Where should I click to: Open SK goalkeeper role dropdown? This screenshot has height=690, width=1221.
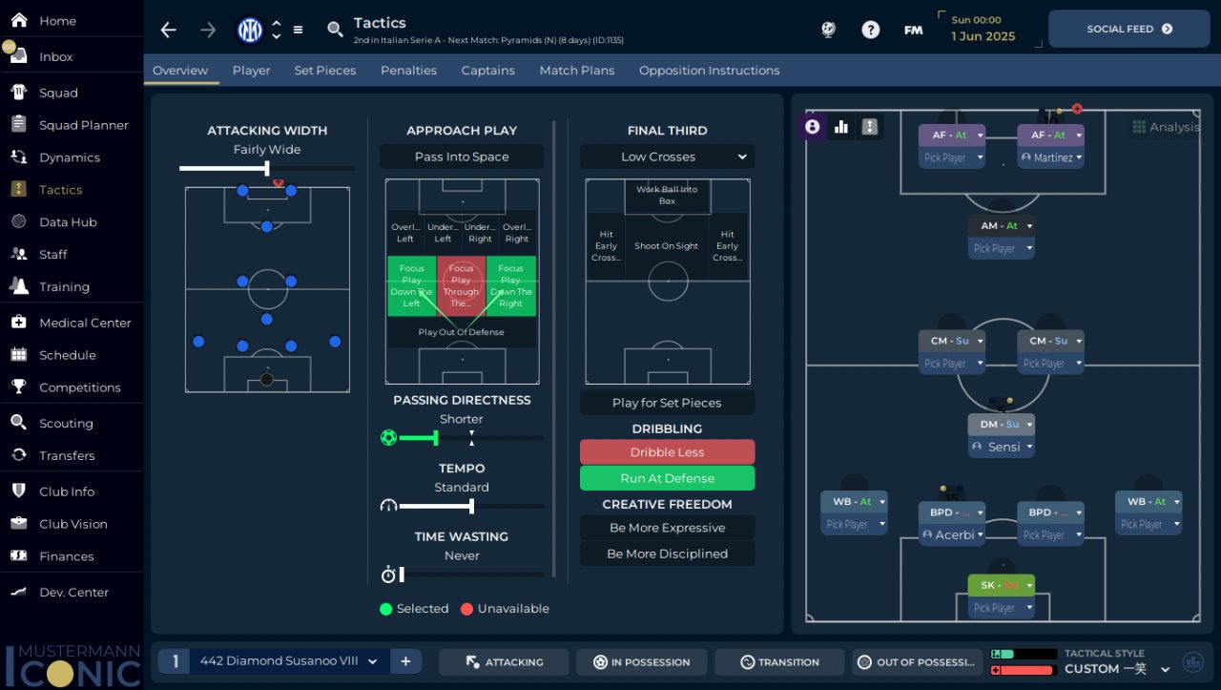click(1002, 585)
